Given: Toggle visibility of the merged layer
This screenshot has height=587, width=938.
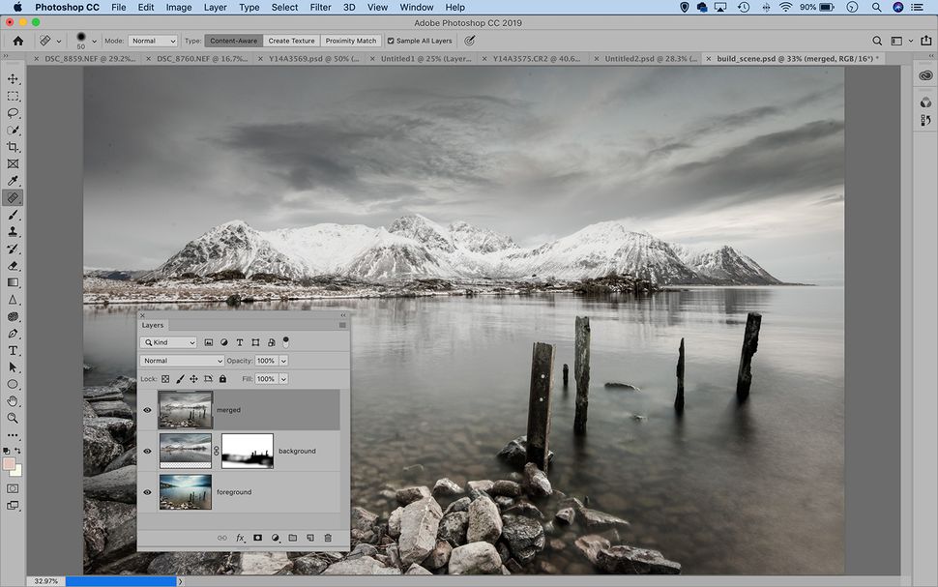Looking at the screenshot, I should pyautogui.click(x=147, y=409).
